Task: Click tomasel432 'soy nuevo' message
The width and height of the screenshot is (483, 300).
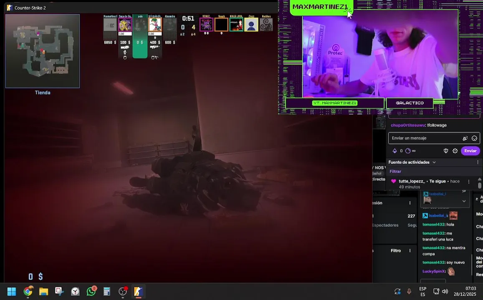Action: coord(444,262)
